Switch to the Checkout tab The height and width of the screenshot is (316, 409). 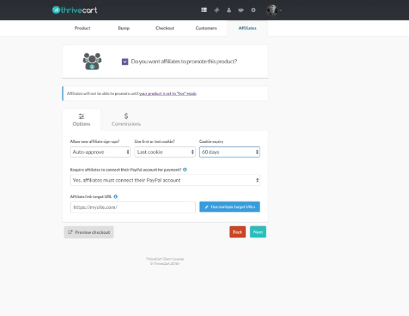point(165,28)
